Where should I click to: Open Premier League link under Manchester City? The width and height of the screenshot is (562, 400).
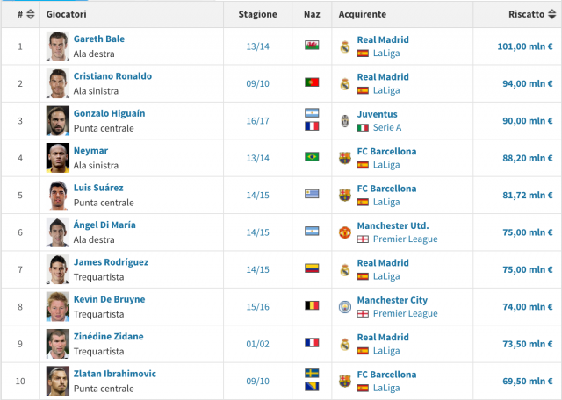[x=406, y=314]
